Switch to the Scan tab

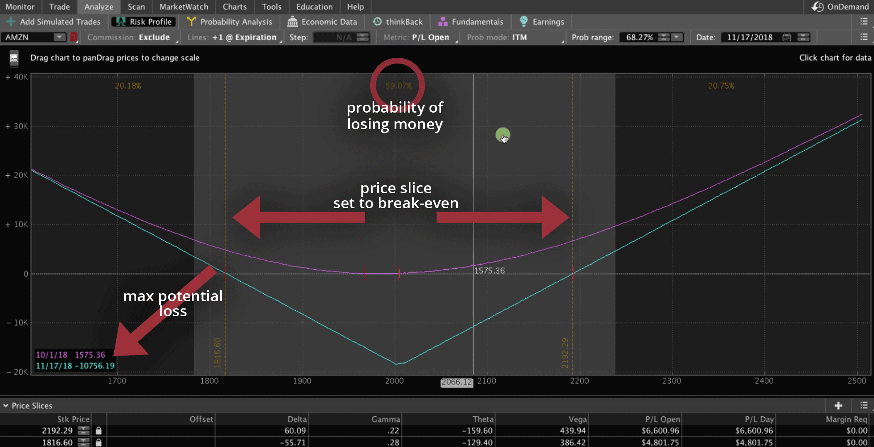pyautogui.click(x=136, y=7)
